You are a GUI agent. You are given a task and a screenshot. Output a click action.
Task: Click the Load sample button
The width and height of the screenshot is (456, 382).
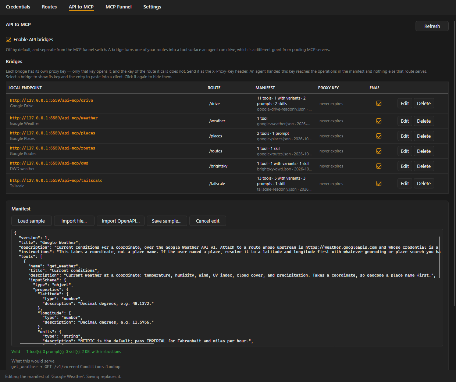coord(31,221)
